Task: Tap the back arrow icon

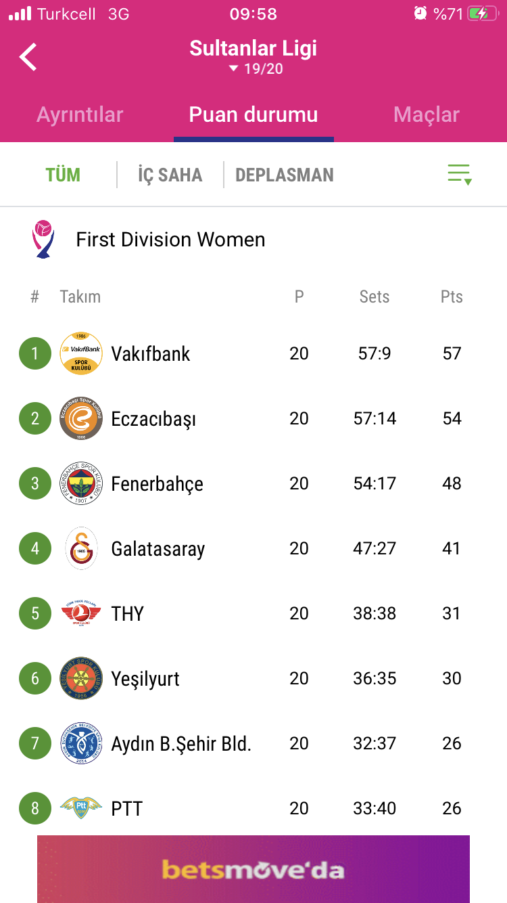Action: pos(28,57)
